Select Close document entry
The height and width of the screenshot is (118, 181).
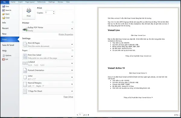click(6, 18)
